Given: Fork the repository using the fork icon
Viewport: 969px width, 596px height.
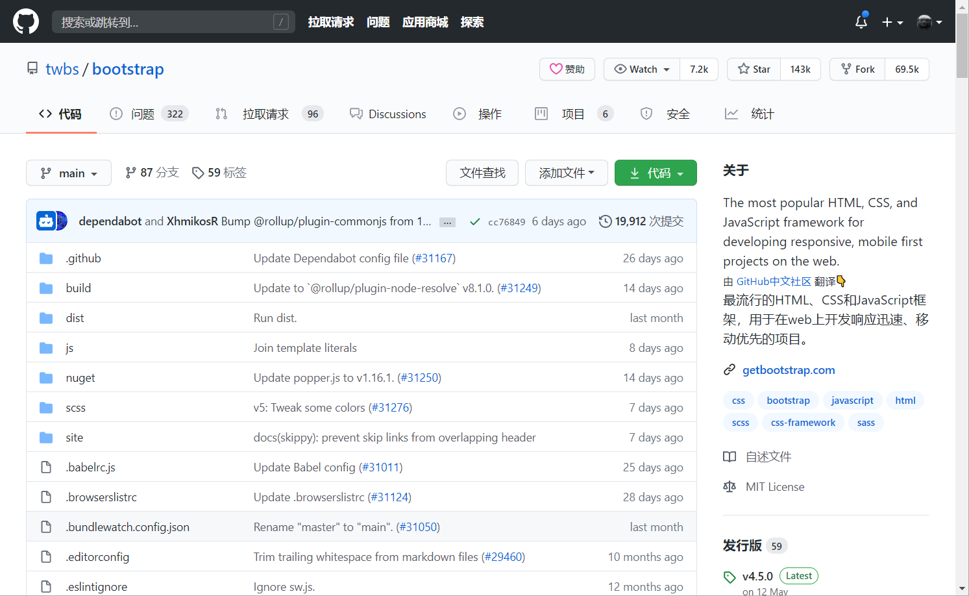Looking at the screenshot, I should (846, 69).
